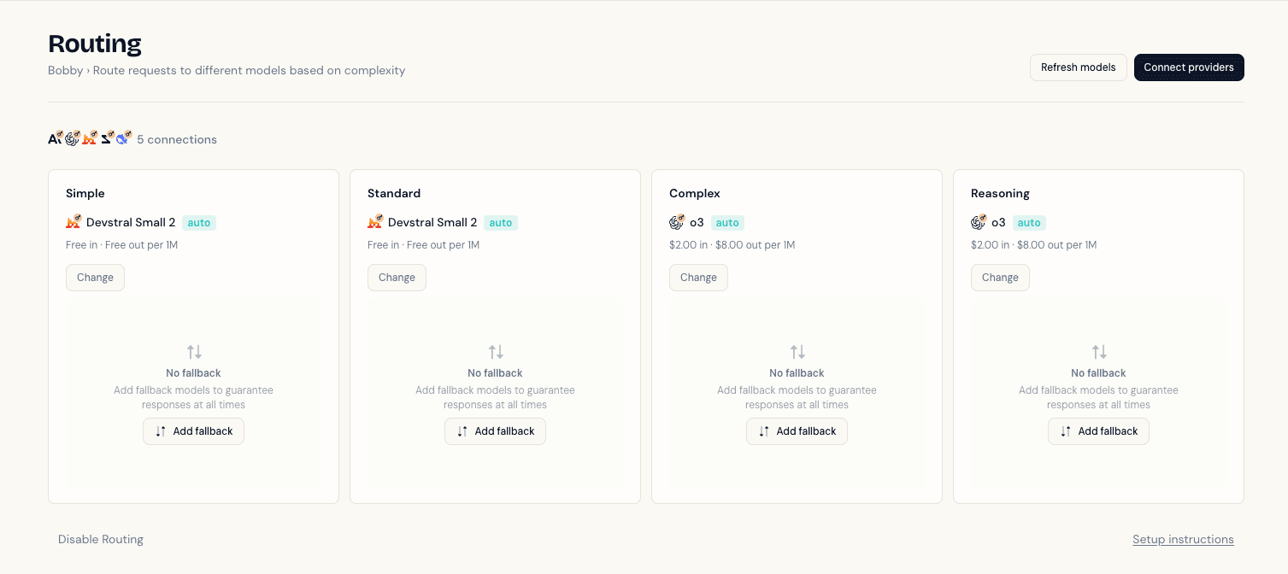Viewport: 1288px width, 574px height.
Task: Add a fallback model to the Standard route
Action: click(495, 431)
